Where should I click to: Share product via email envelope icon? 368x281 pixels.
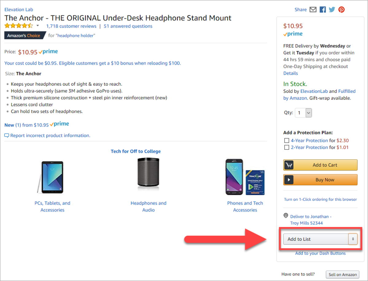(313, 9)
